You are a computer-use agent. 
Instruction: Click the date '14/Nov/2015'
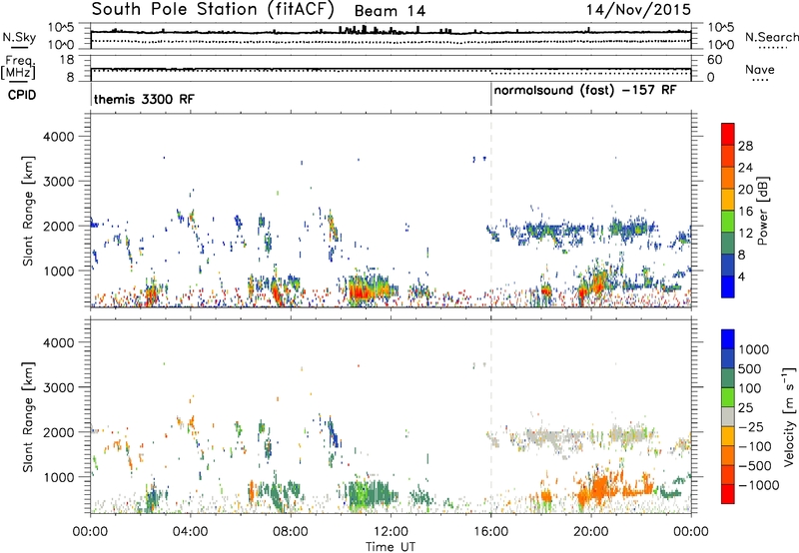pos(638,9)
